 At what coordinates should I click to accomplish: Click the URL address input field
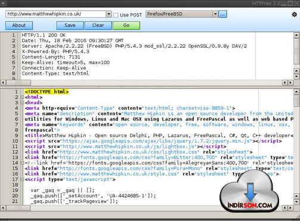[x=56, y=14]
